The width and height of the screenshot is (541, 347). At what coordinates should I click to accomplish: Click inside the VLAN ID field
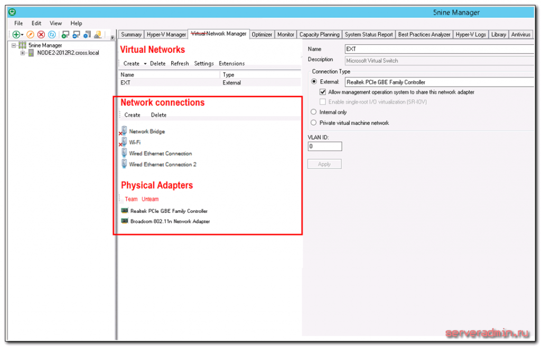pos(324,146)
